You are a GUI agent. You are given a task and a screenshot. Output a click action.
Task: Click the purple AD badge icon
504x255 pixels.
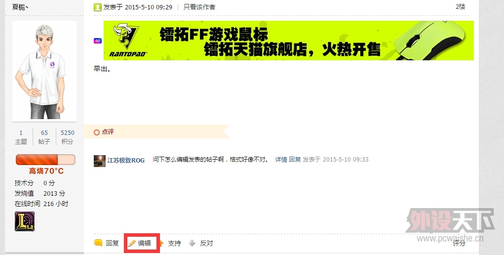tap(98, 41)
